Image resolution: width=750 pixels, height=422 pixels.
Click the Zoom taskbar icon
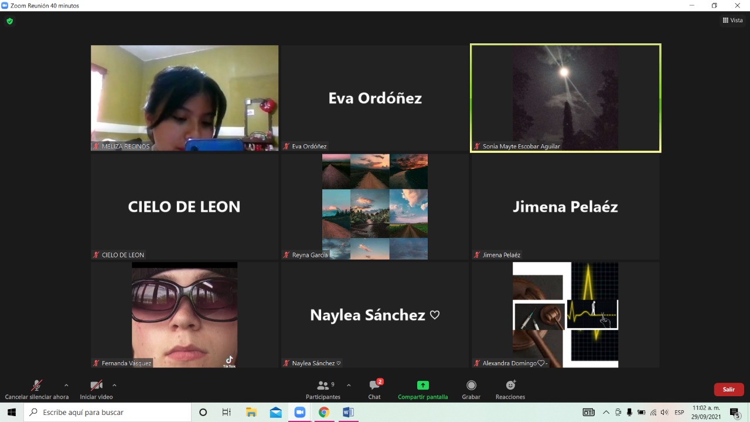pos(300,413)
